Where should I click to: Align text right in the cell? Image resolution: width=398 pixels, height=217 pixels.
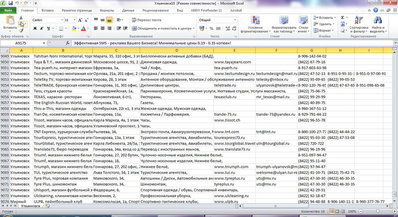[x=109, y=28]
